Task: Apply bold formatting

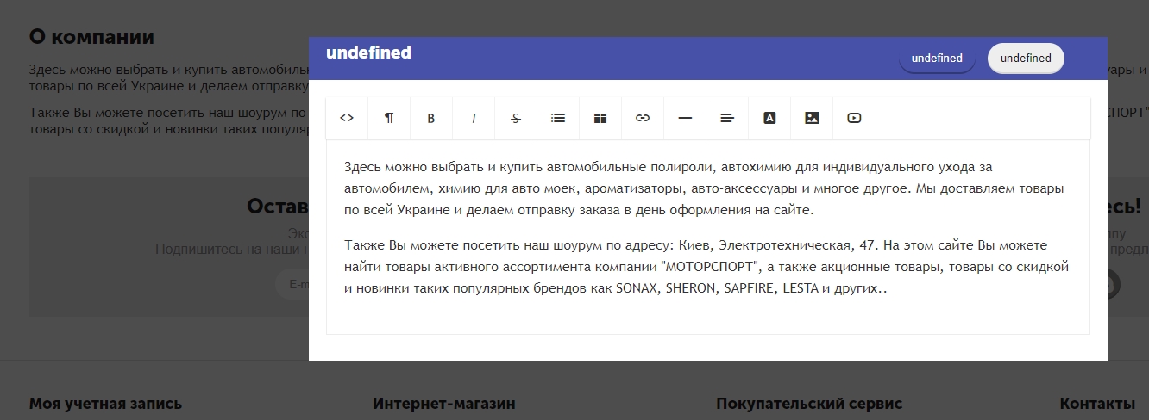Action: [431, 118]
